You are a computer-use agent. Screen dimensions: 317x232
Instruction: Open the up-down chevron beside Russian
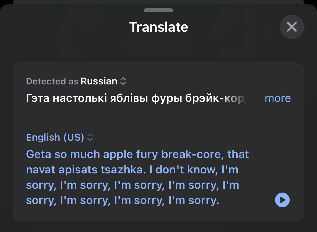tap(123, 81)
